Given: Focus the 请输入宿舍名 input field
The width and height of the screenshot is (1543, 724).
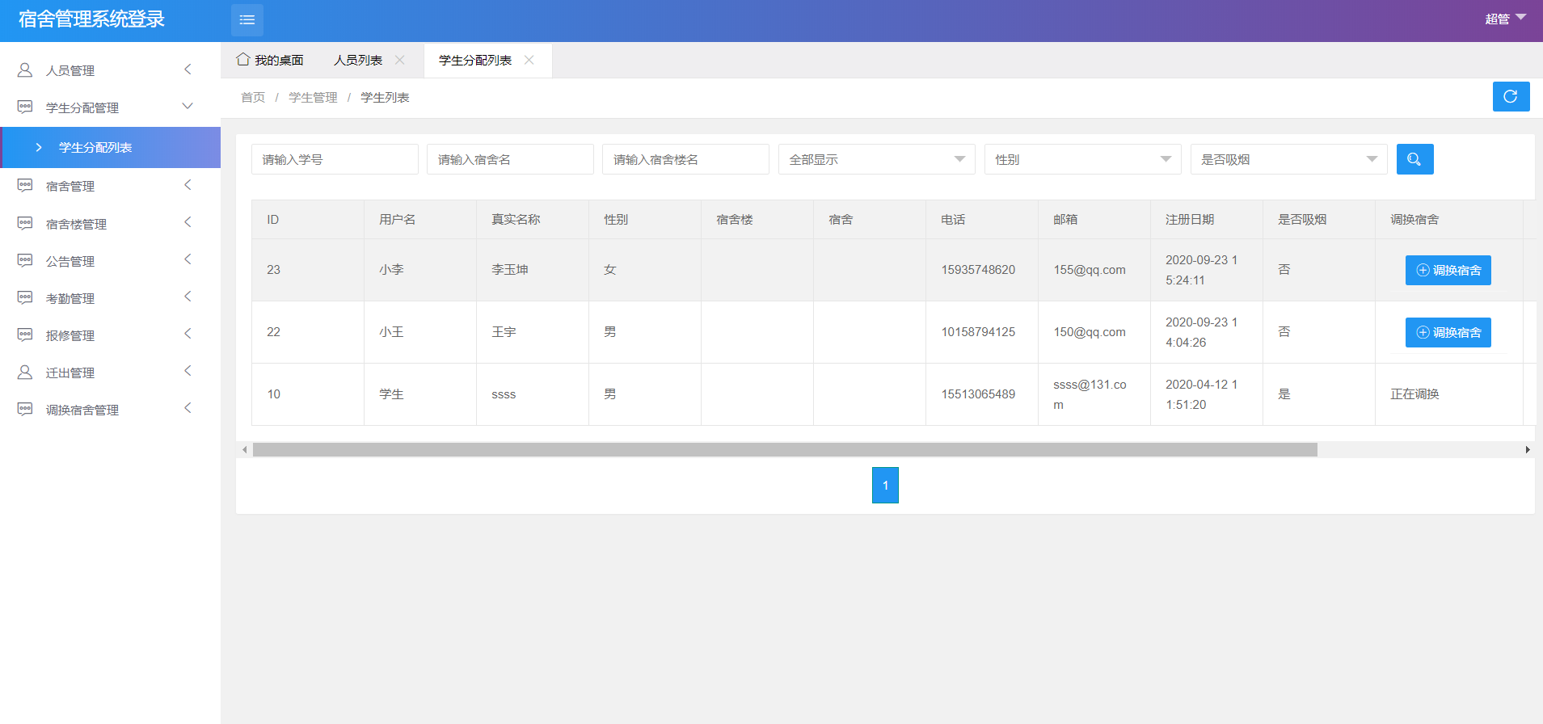Looking at the screenshot, I should point(510,159).
